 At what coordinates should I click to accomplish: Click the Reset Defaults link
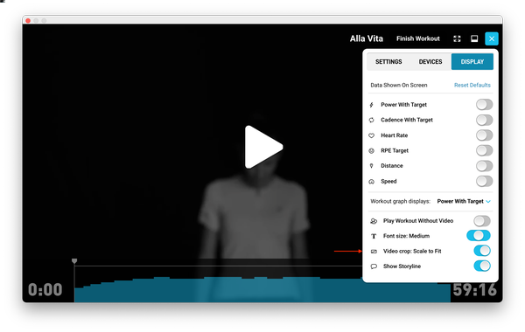pyautogui.click(x=472, y=86)
